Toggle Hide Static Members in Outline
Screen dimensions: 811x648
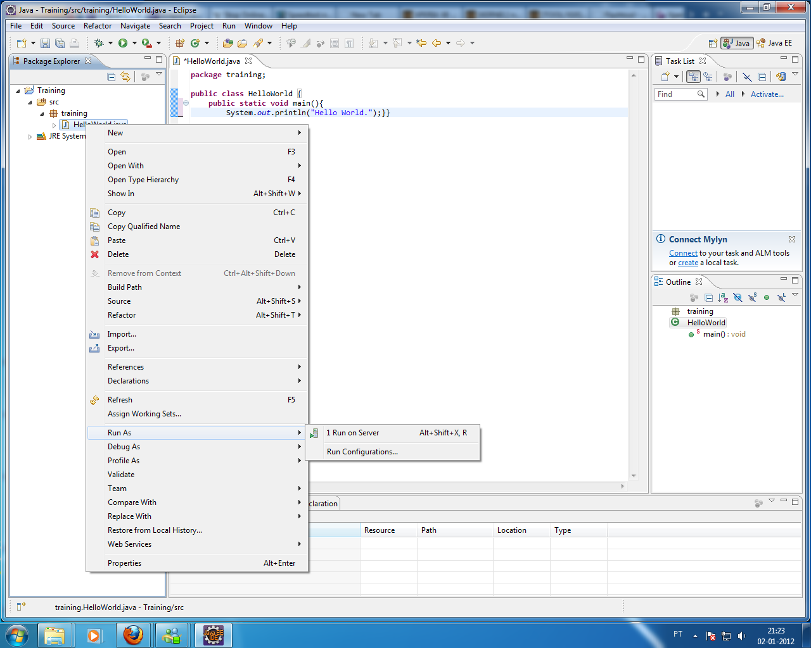(x=752, y=297)
